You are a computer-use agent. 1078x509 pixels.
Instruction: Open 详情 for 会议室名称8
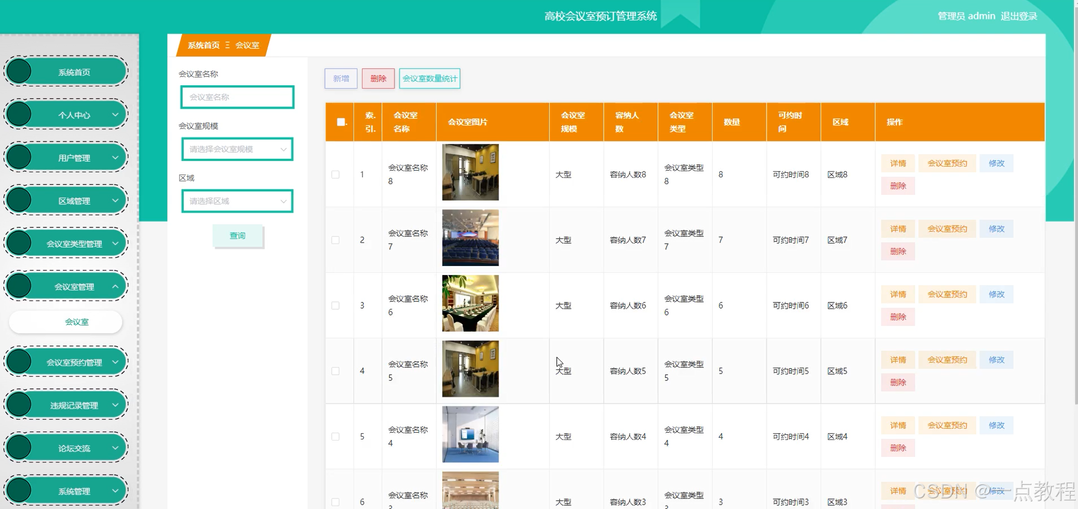(898, 163)
